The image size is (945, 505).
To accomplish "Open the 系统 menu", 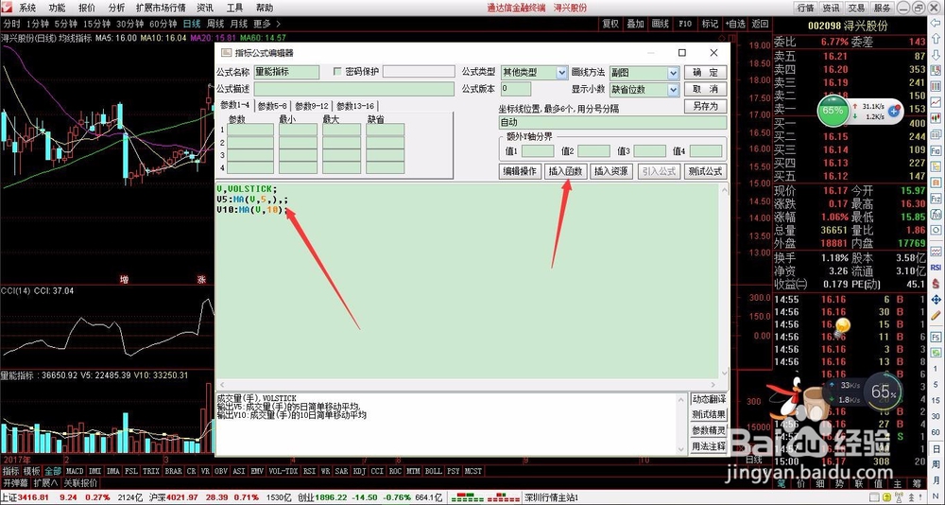I will click(x=27, y=8).
